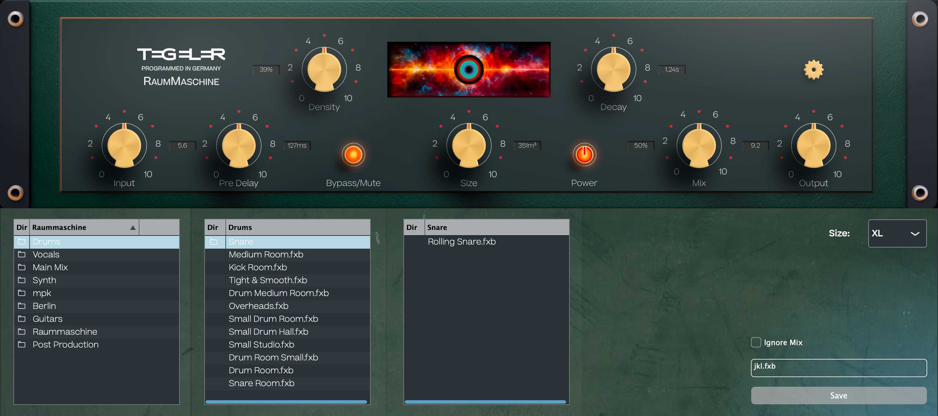Select Rolling Snare.fxb preset
Screen dimensions: 938x416
461,241
